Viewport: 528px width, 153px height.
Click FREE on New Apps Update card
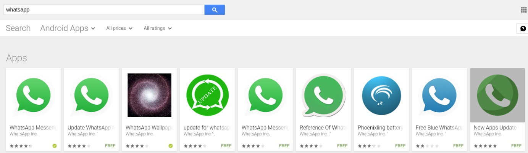click(x=516, y=146)
